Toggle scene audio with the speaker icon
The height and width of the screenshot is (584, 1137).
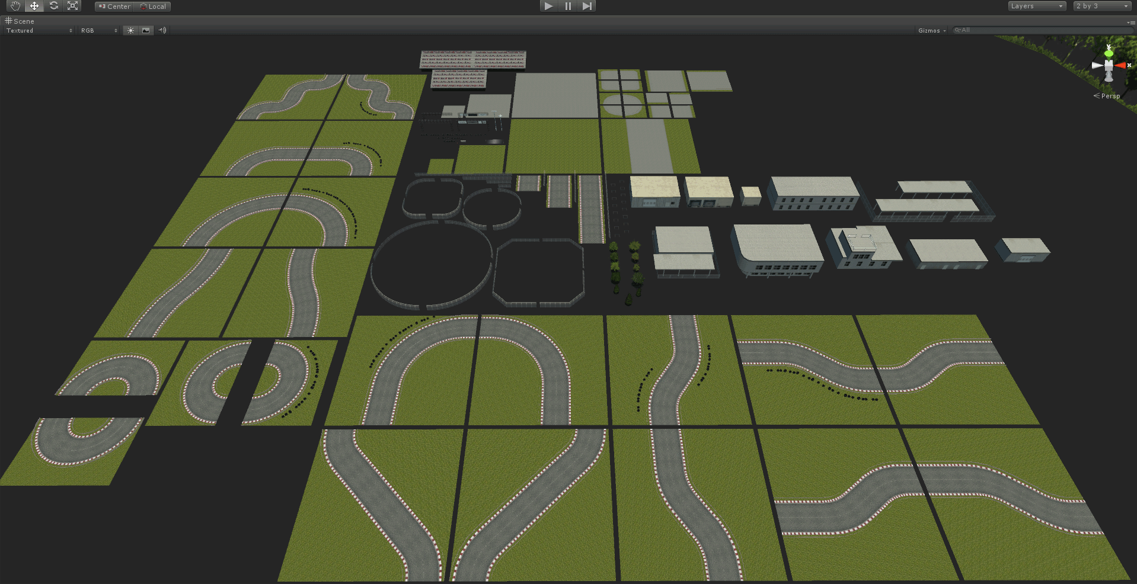coord(162,30)
